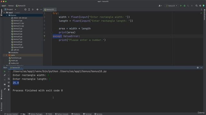Click app1 breadcrumb in navigation bar
Screen dimensions: 206x115
4,6
